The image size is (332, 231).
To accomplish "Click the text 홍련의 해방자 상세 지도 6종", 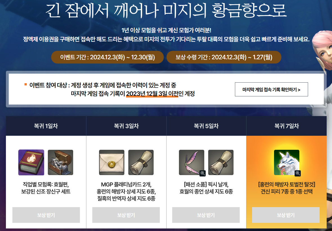I will (x=126, y=191).
